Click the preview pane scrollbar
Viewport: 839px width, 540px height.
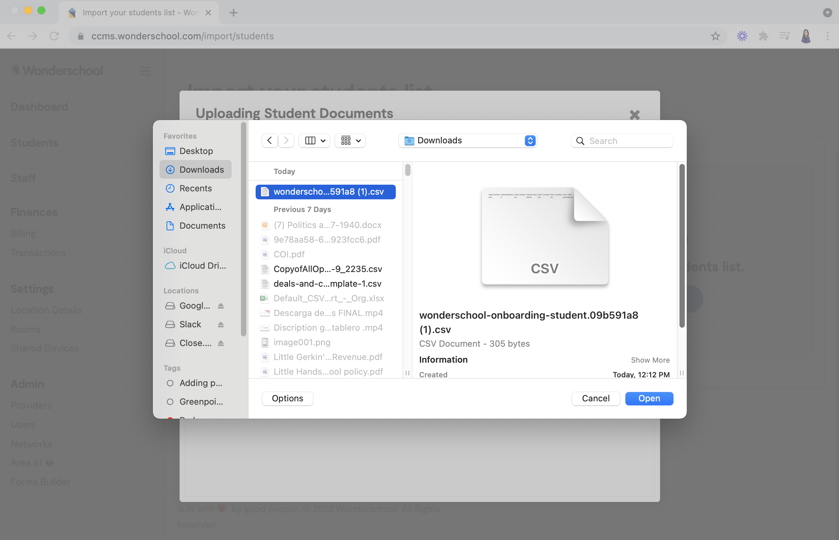tap(682, 245)
